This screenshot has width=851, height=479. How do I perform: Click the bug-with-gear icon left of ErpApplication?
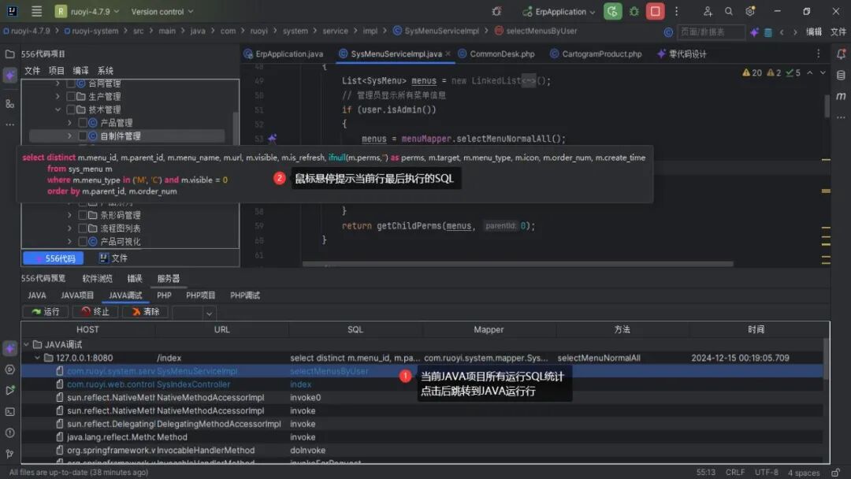coord(496,11)
